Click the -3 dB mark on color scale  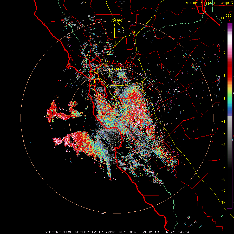pyautogui.click(x=223, y=145)
